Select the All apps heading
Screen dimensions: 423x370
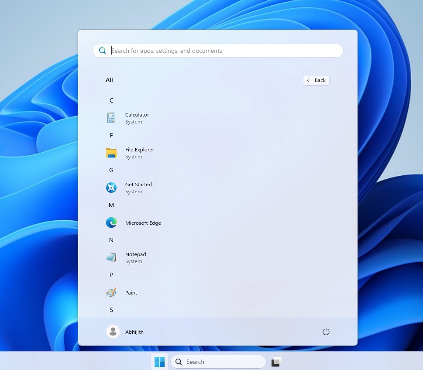tap(109, 80)
